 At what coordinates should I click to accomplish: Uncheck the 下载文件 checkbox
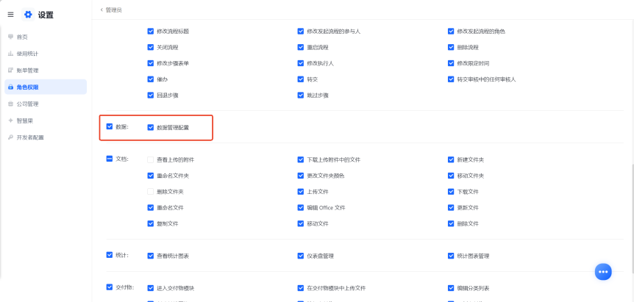[x=451, y=191]
